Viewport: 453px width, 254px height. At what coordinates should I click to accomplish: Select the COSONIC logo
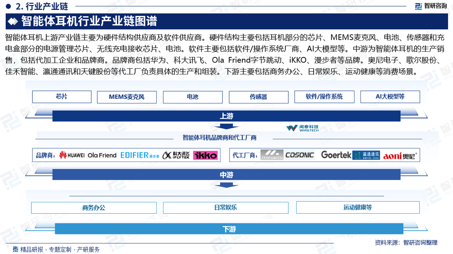(x=300, y=155)
